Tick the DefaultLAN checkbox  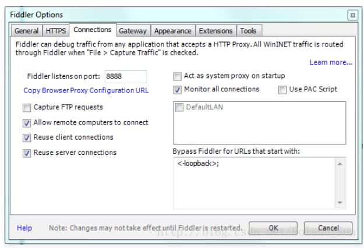pyautogui.click(x=179, y=107)
